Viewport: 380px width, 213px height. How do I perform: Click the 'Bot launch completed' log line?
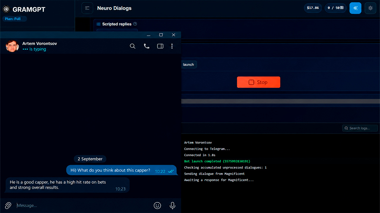pos(217,161)
